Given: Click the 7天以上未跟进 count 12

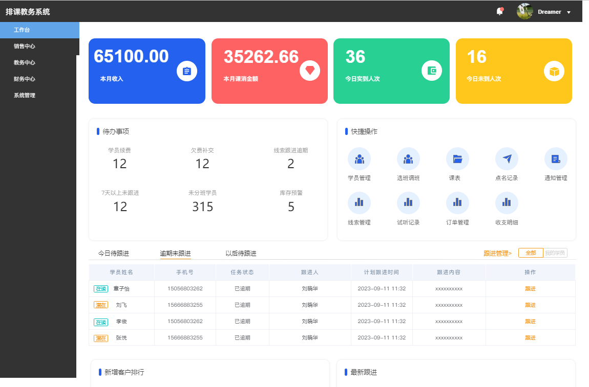Looking at the screenshot, I should (x=120, y=207).
